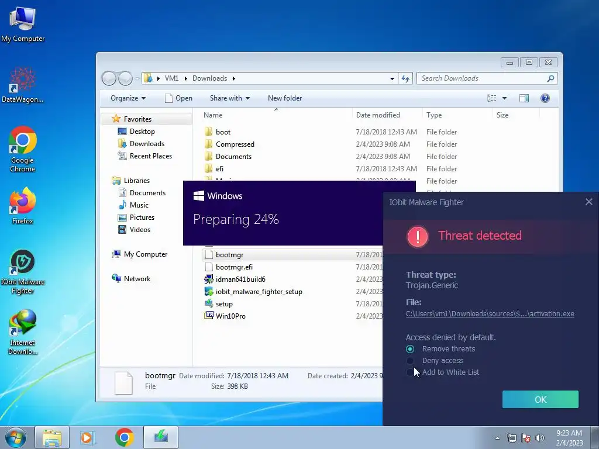Create a New folder from toolbar
This screenshot has height=449, width=599.
(285, 98)
